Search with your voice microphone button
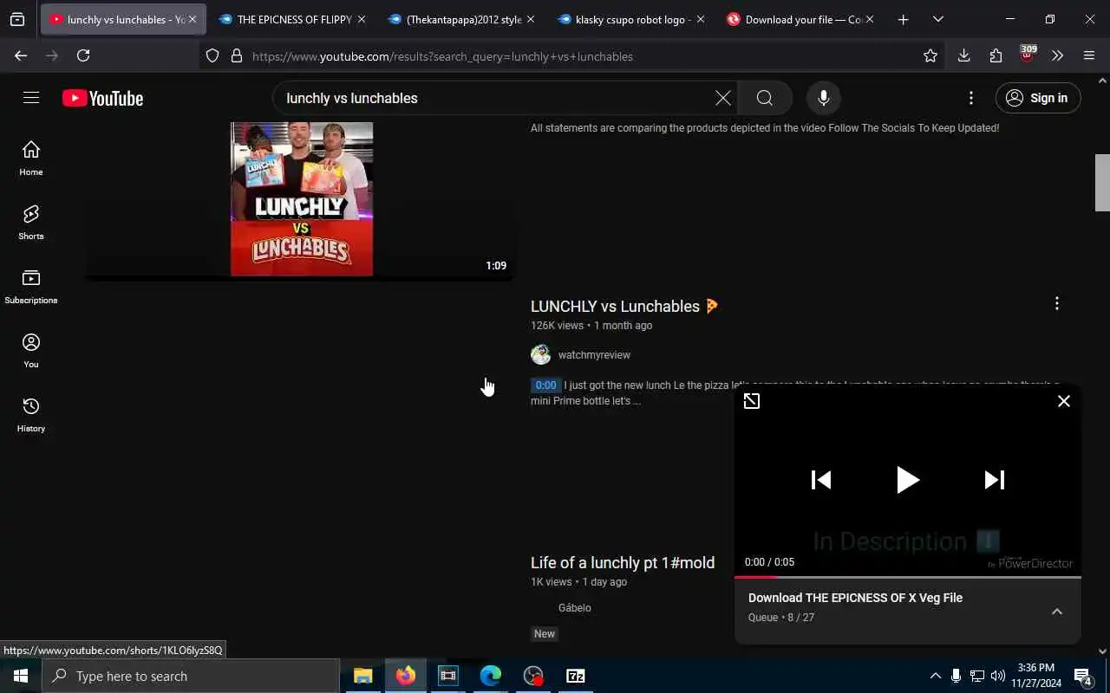1110x693 pixels. [824, 98]
